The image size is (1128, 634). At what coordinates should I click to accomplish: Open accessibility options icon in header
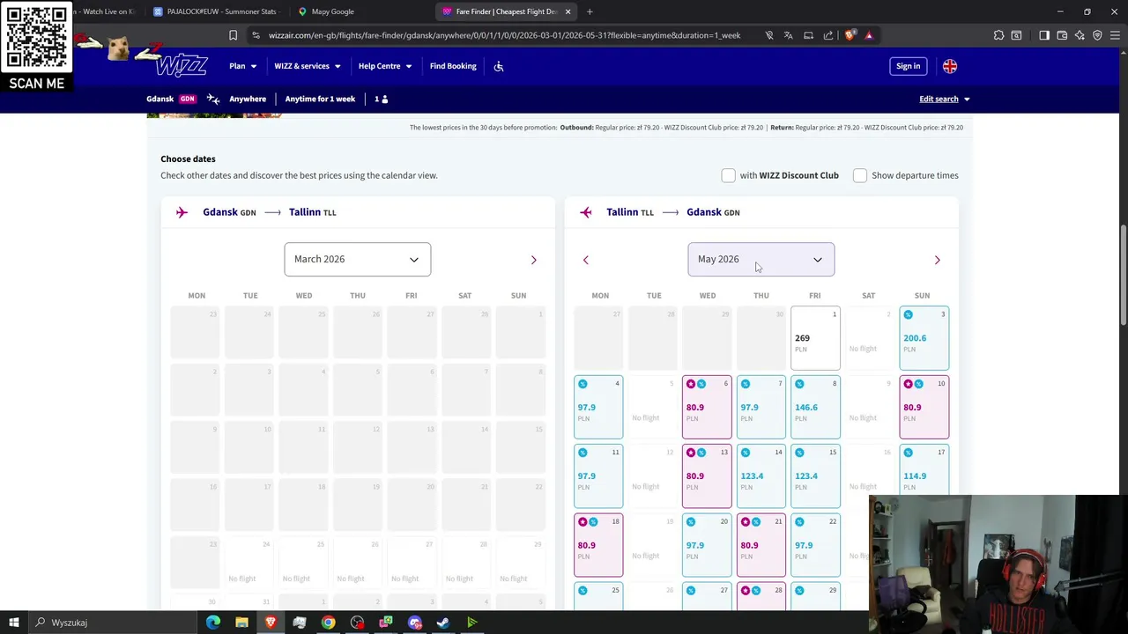(x=499, y=66)
